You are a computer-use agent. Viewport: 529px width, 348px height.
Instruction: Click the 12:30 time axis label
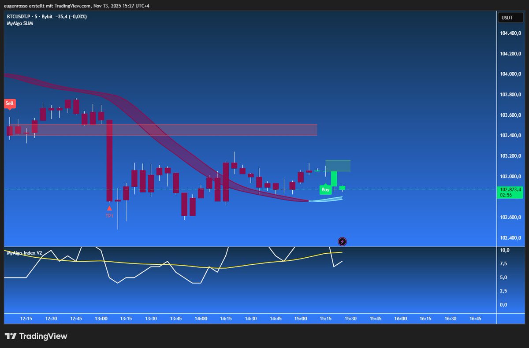coord(52,318)
